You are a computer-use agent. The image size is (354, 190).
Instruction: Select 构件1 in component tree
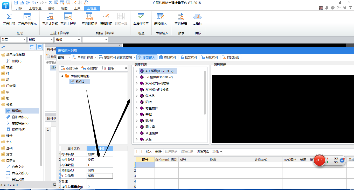(x=80, y=82)
